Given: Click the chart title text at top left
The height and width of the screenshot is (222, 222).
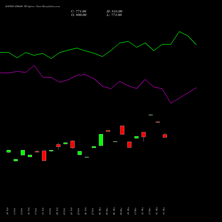Looking at the screenshot, I should pos(32,7).
